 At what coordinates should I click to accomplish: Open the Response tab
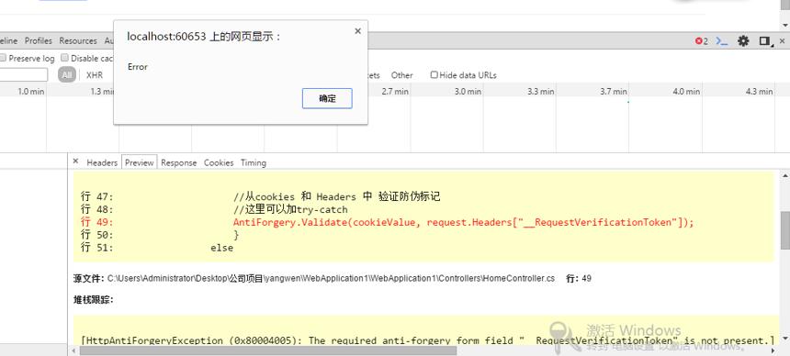click(x=179, y=162)
